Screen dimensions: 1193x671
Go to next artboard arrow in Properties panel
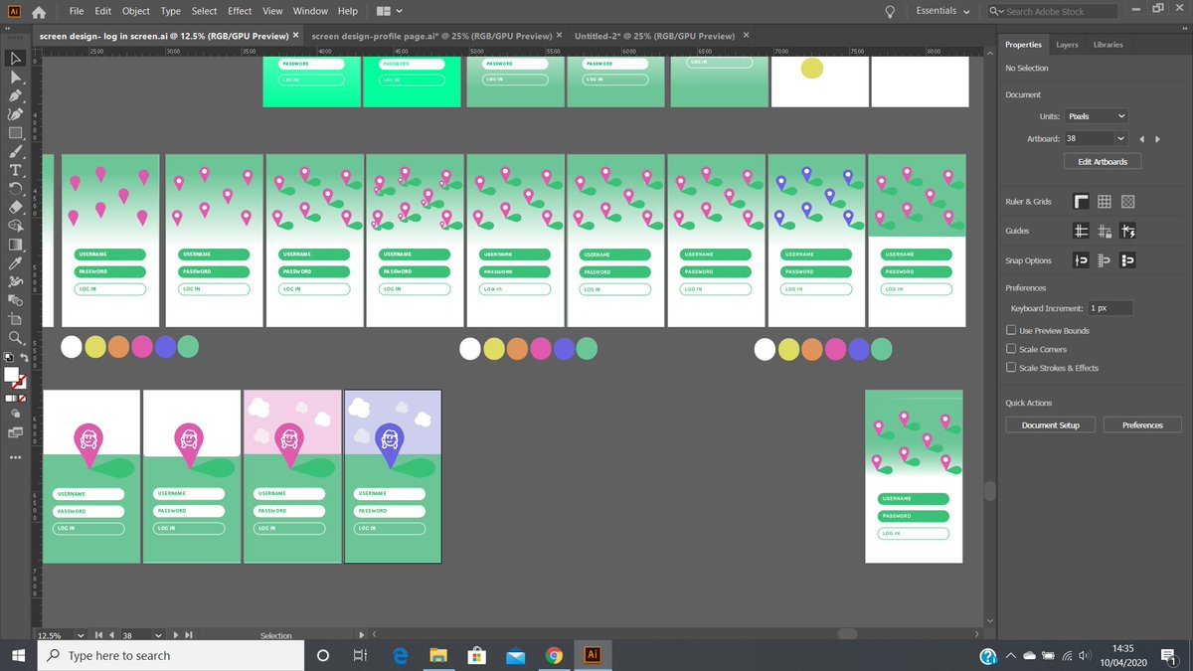pyautogui.click(x=1156, y=139)
